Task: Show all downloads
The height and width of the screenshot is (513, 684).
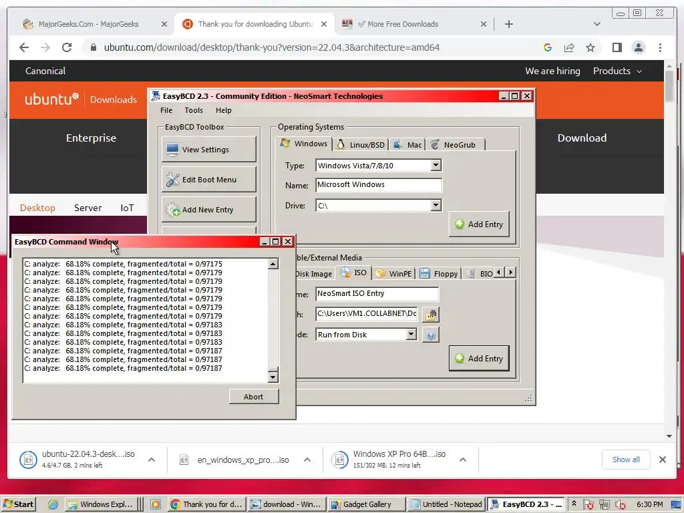Action: click(x=625, y=460)
